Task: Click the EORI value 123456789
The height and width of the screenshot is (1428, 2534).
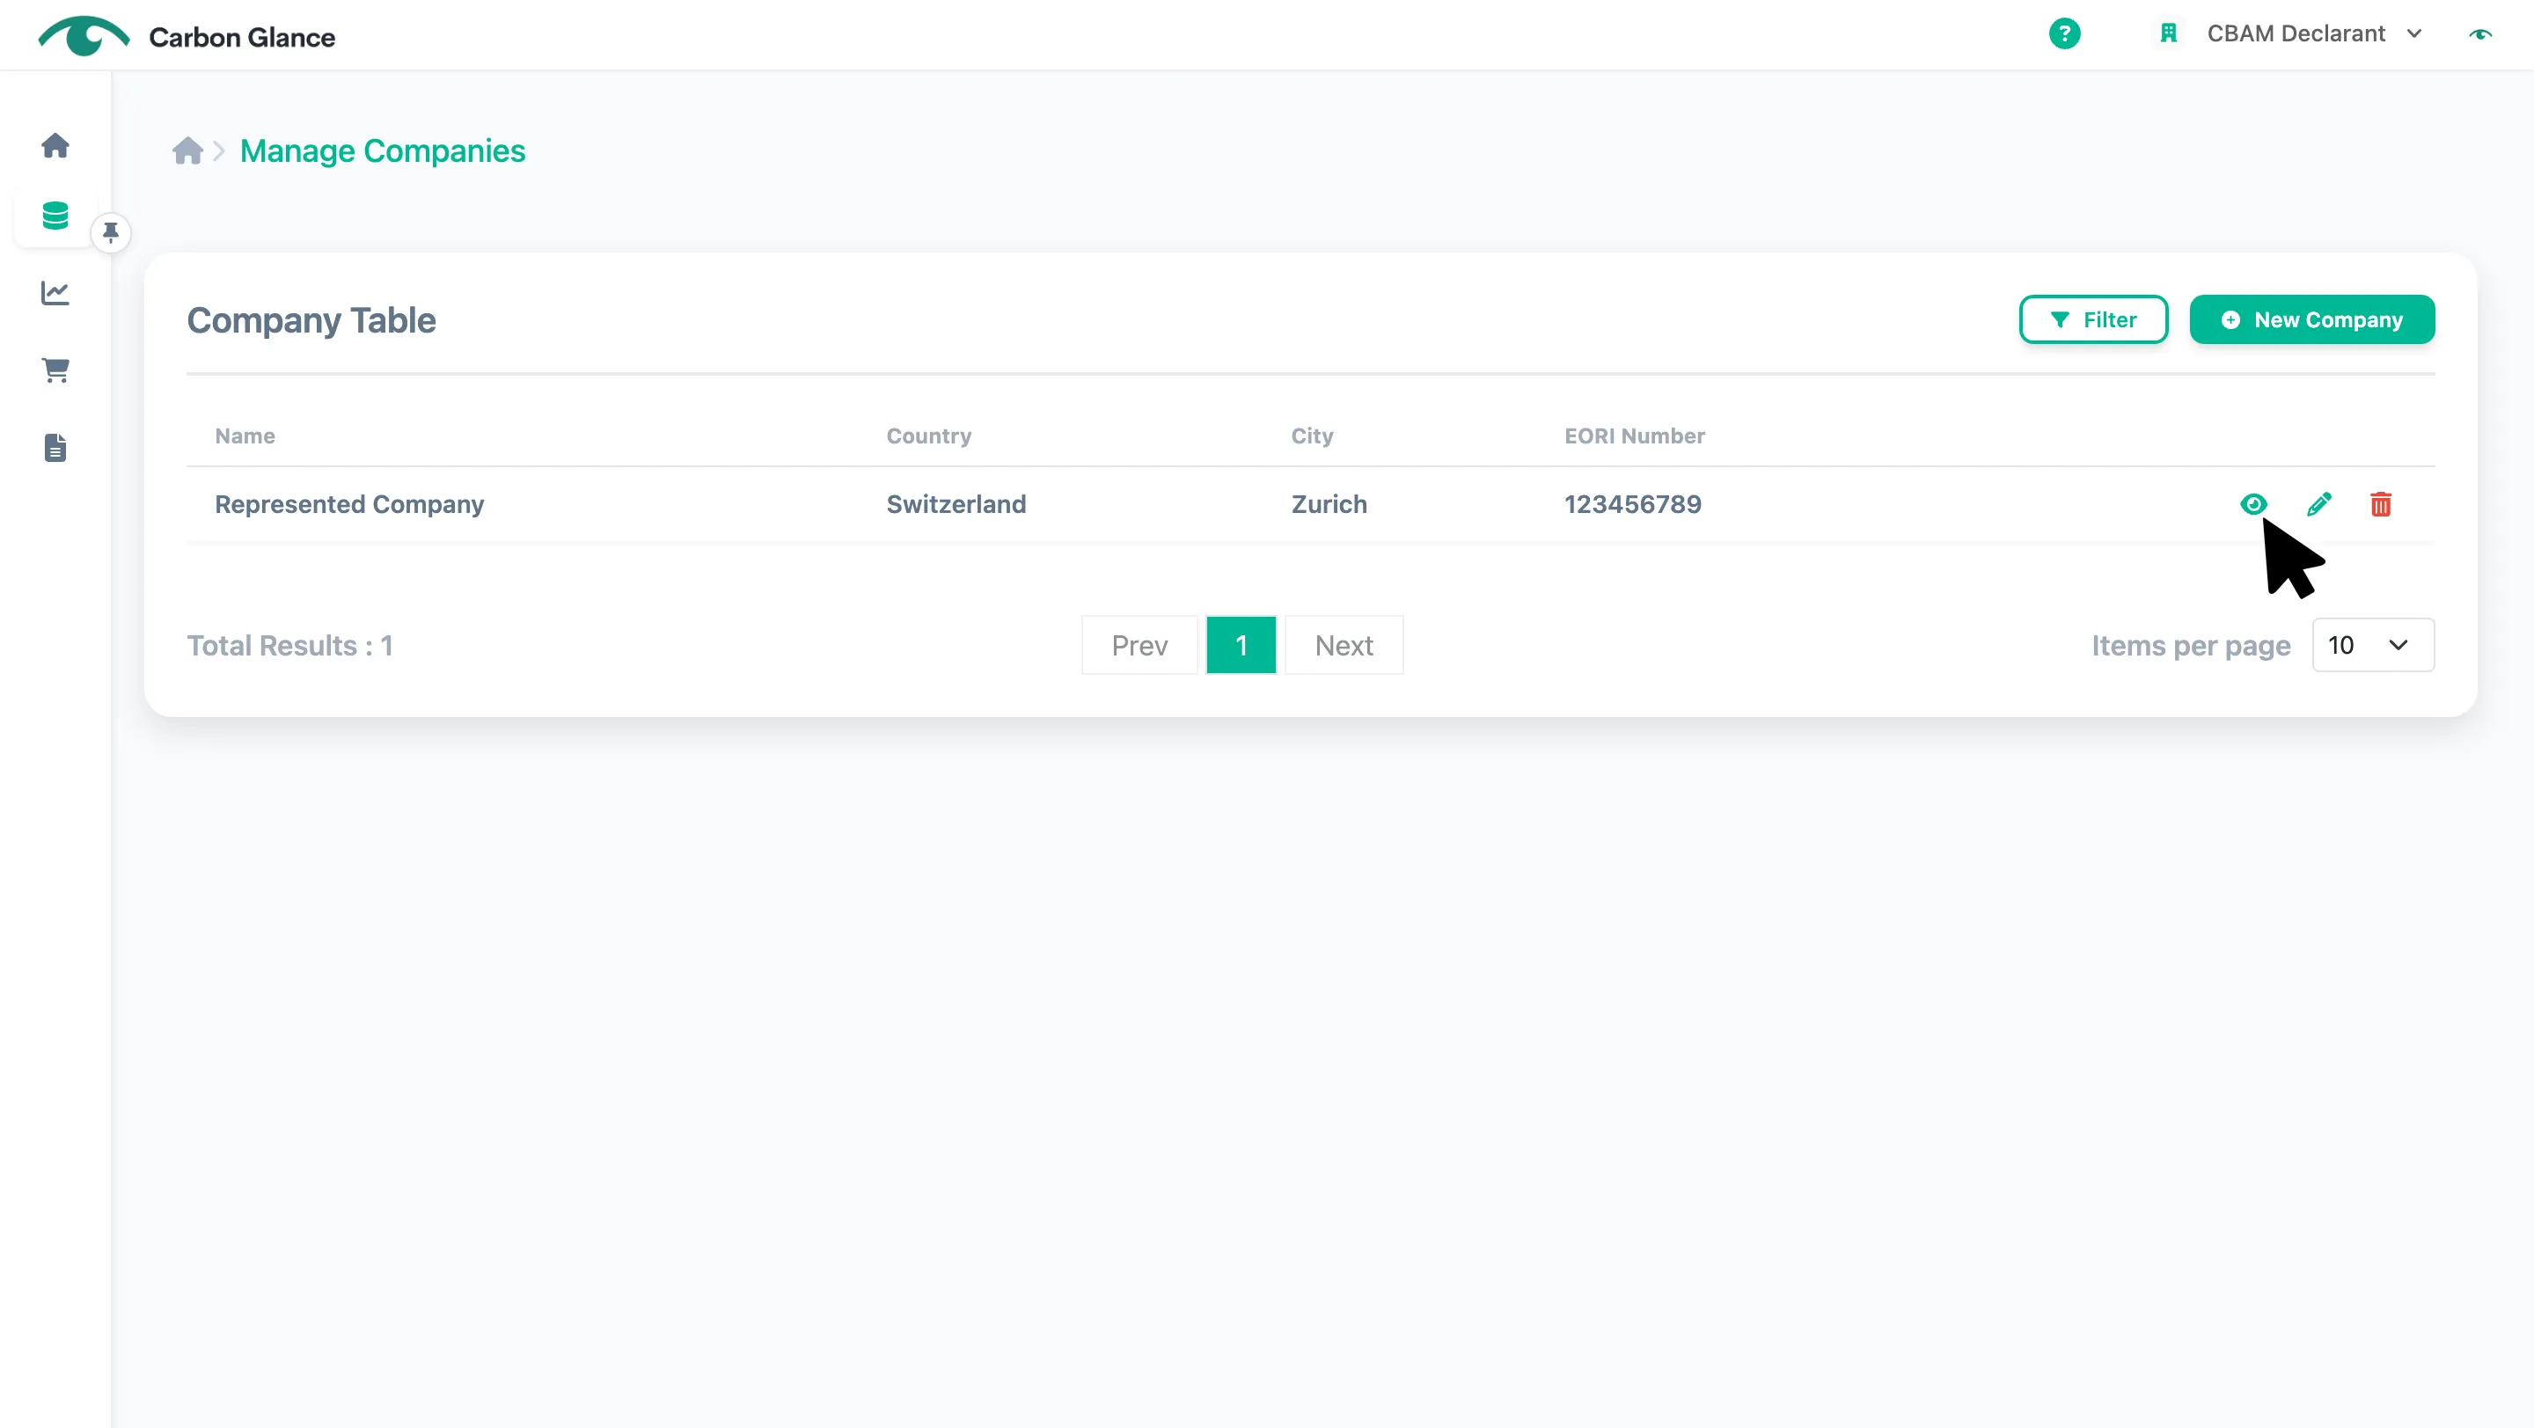Action: click(x=1633, y=504)
